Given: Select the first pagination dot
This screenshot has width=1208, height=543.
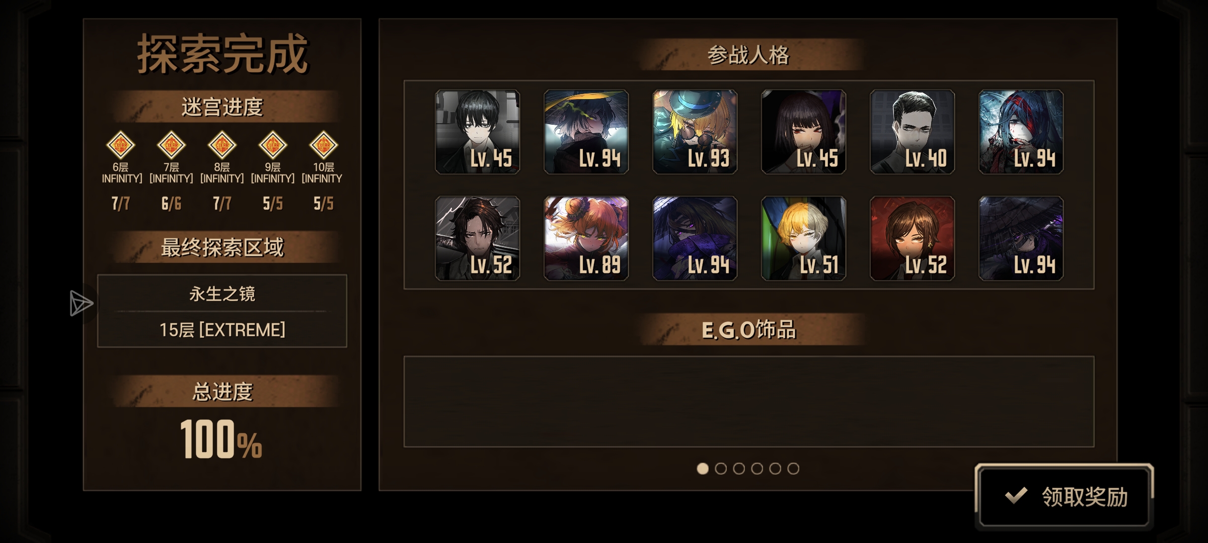Looking at the screenshot, I should [703, 469].
